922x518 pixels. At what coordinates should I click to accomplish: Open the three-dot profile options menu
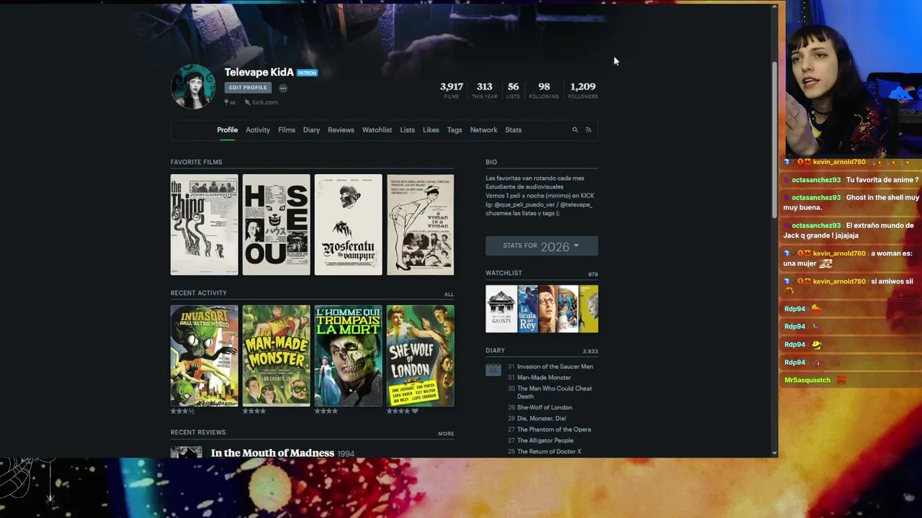tap(283, 88)
